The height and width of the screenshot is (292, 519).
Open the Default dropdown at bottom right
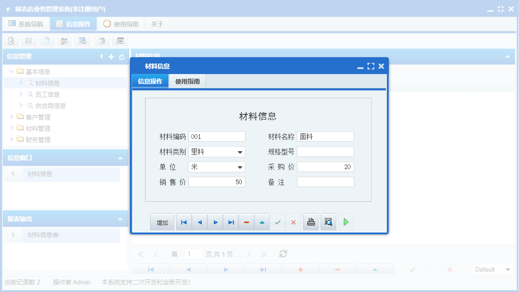coord(508,269)
